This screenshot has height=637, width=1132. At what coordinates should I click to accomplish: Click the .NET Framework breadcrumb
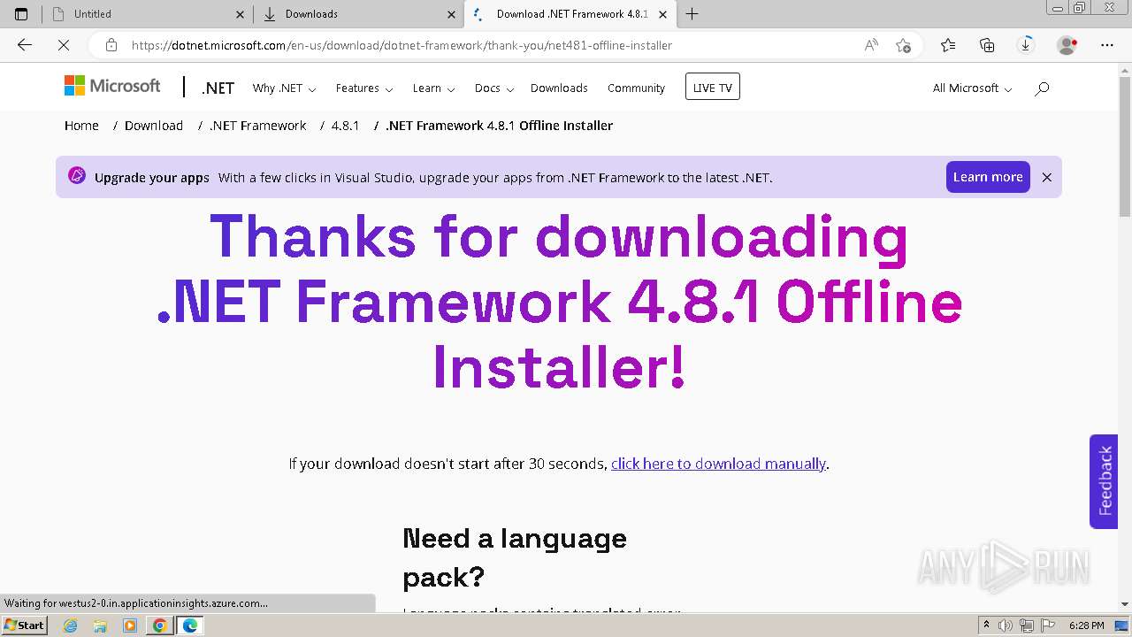tap(257, 126)
